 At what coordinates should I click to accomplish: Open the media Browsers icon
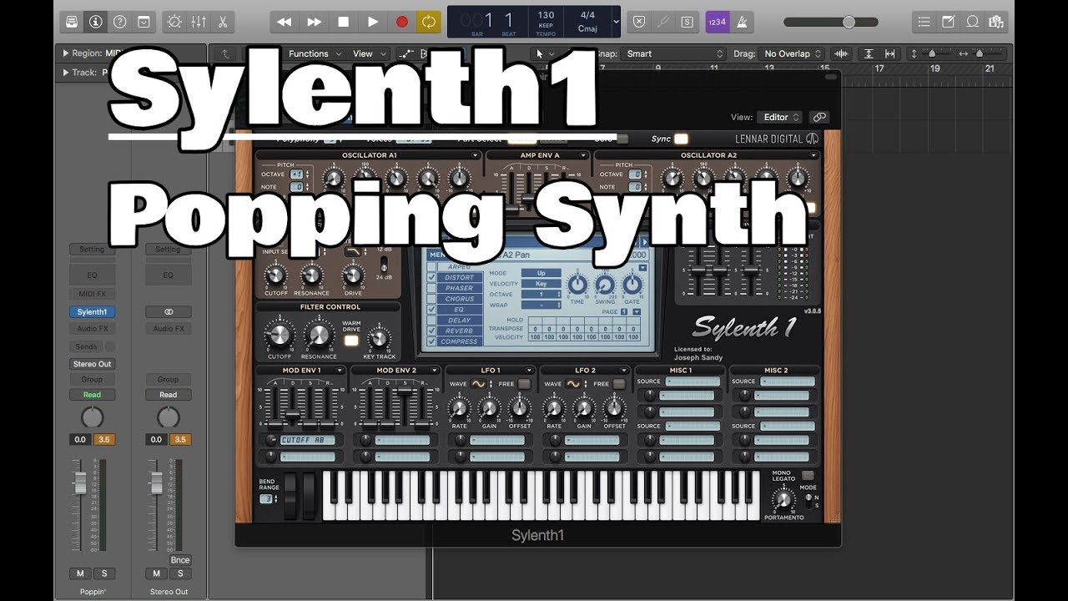995,22
